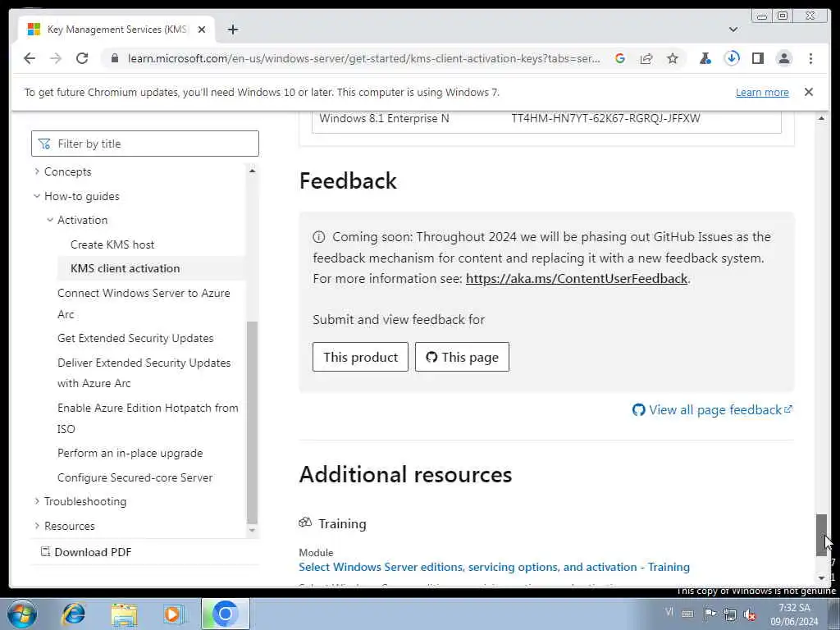Open the Chrome downloads icon
Image resolution: width=840 pixels, height=630 pixels.
732,58
